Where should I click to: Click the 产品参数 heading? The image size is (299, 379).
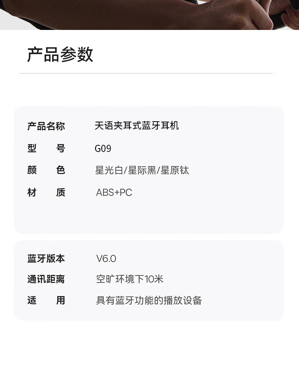click(x=60, y=55)
